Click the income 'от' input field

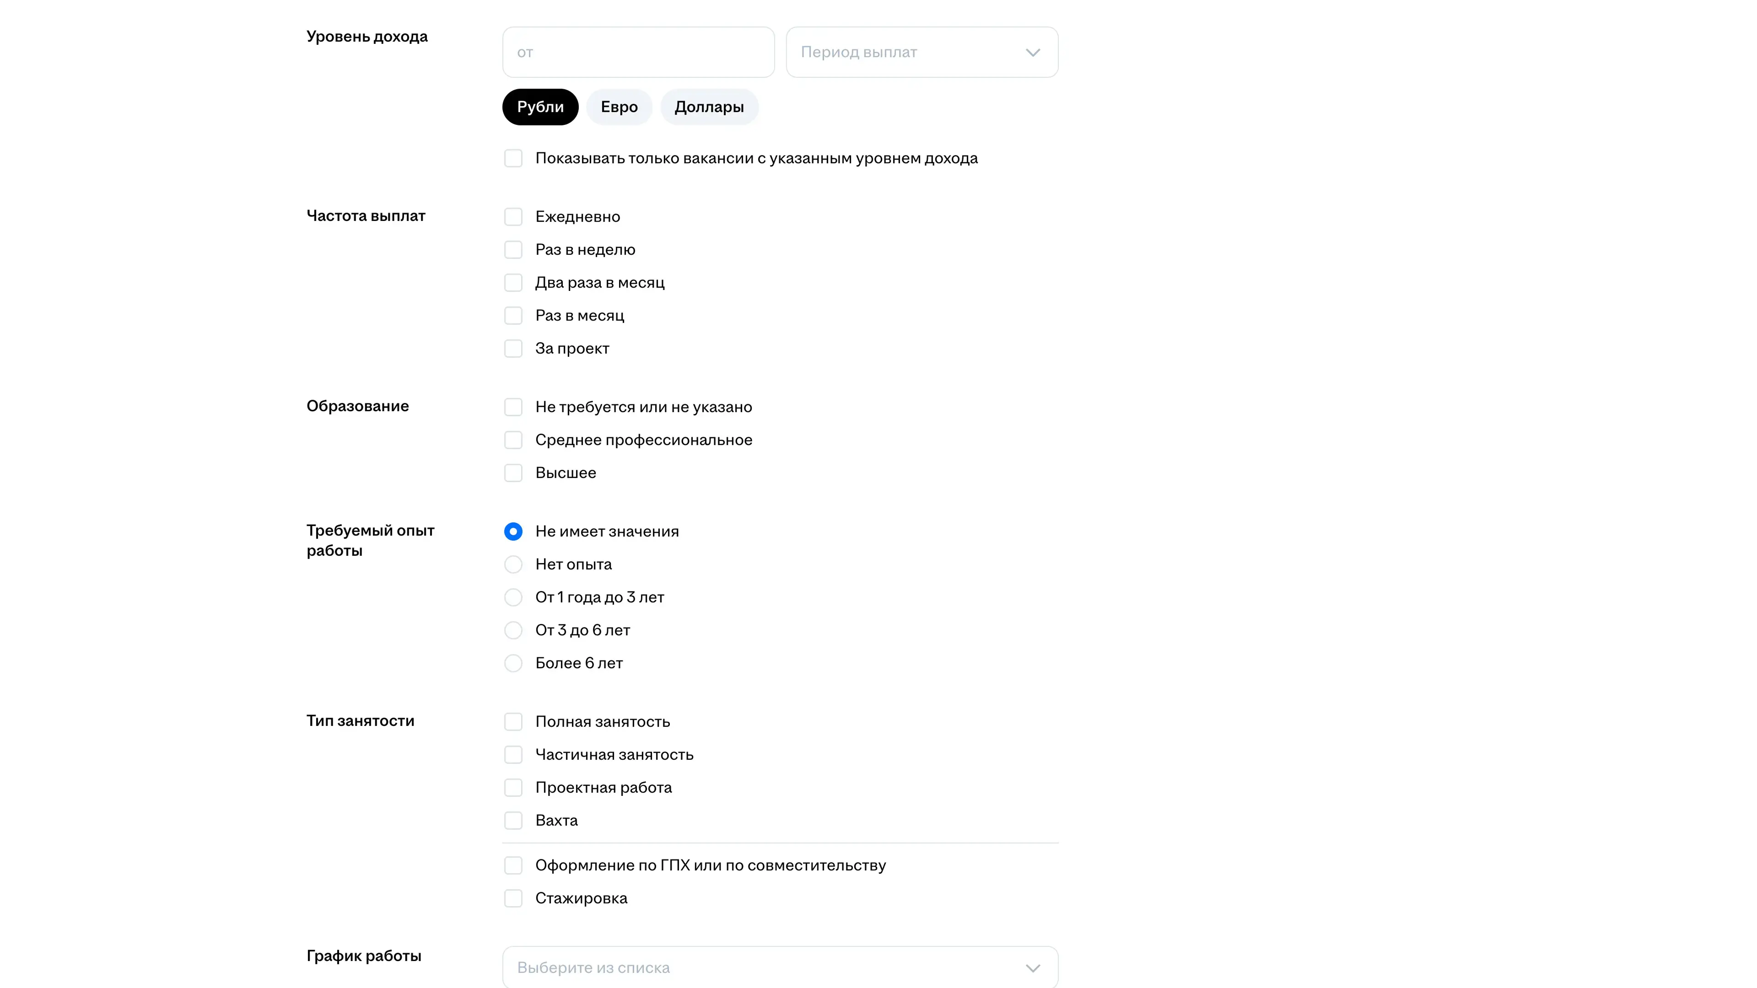638,52
